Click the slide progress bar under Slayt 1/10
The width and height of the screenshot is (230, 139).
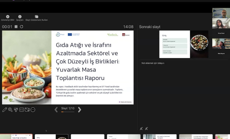pyautogui.click(x=68, y=112)
